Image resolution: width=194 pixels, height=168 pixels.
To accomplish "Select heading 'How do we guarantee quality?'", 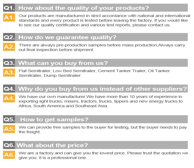I will click(x=67, y=37).
